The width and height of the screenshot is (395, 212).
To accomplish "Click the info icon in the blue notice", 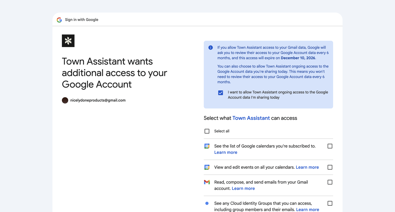I will pyautogui.click(x=211, y=48).
